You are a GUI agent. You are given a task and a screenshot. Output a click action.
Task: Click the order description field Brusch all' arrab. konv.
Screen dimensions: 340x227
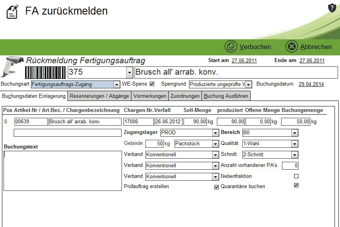236,72
